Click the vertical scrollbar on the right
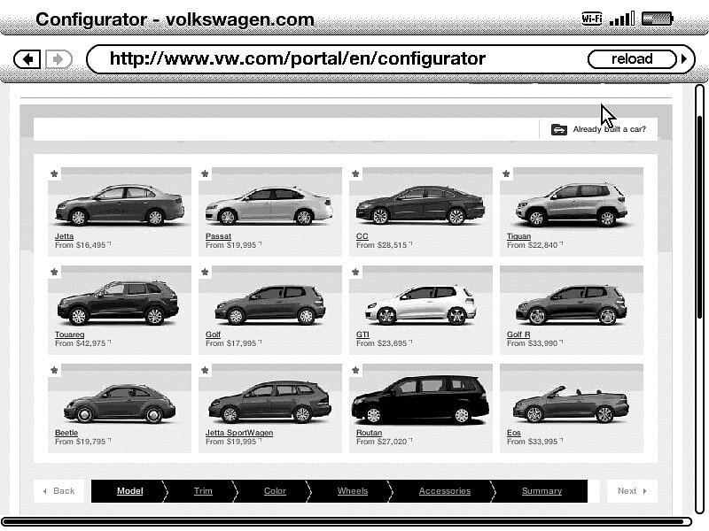The width and height of the screenshot is (709, 531). point(700,204)
